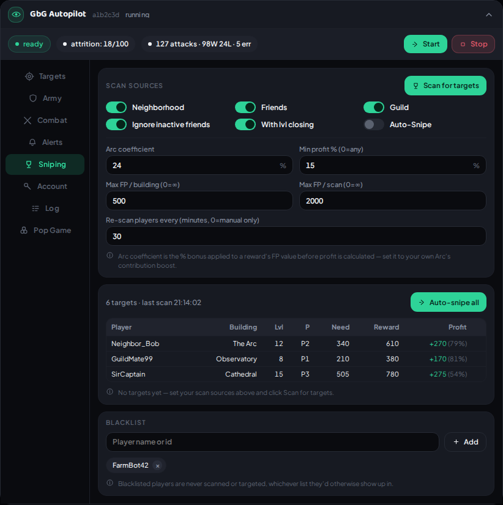Select the Sniping tab
This screenshot has width=503, height=505.
tap(45, 164)
